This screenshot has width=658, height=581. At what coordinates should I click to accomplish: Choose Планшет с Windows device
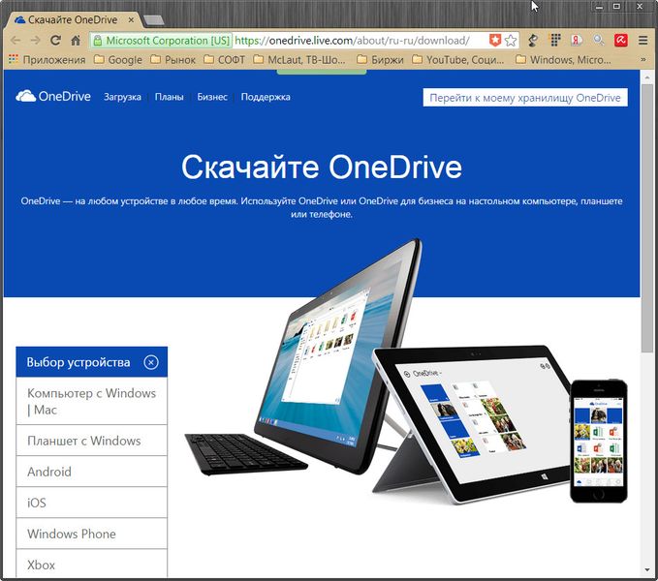pos(91,441)
